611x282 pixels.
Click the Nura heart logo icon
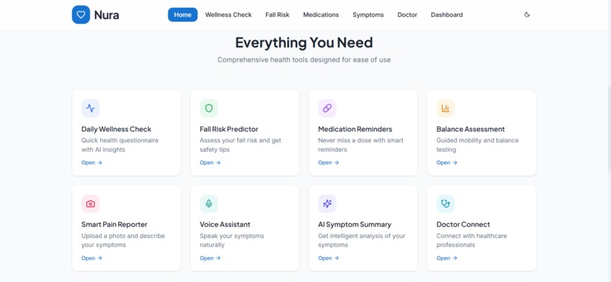point(80,15)
